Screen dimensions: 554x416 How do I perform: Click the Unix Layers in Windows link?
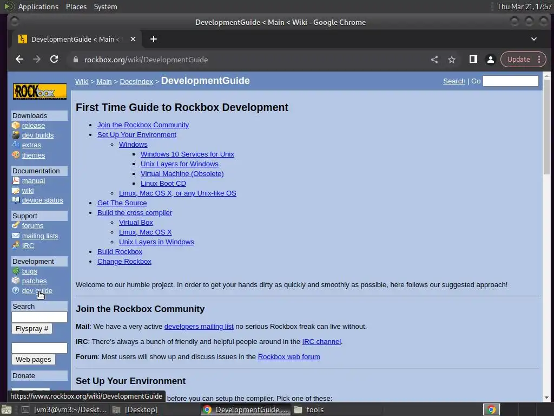tap(156, 242)
